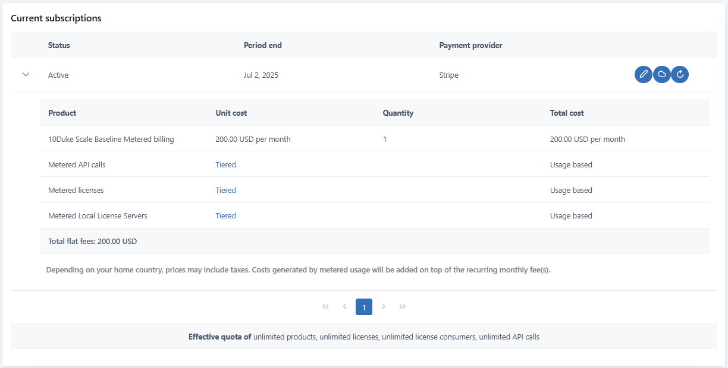Click the 200.00 USD per month unit cost
This screenshot has width=728, height=368.
pos(253,139)
